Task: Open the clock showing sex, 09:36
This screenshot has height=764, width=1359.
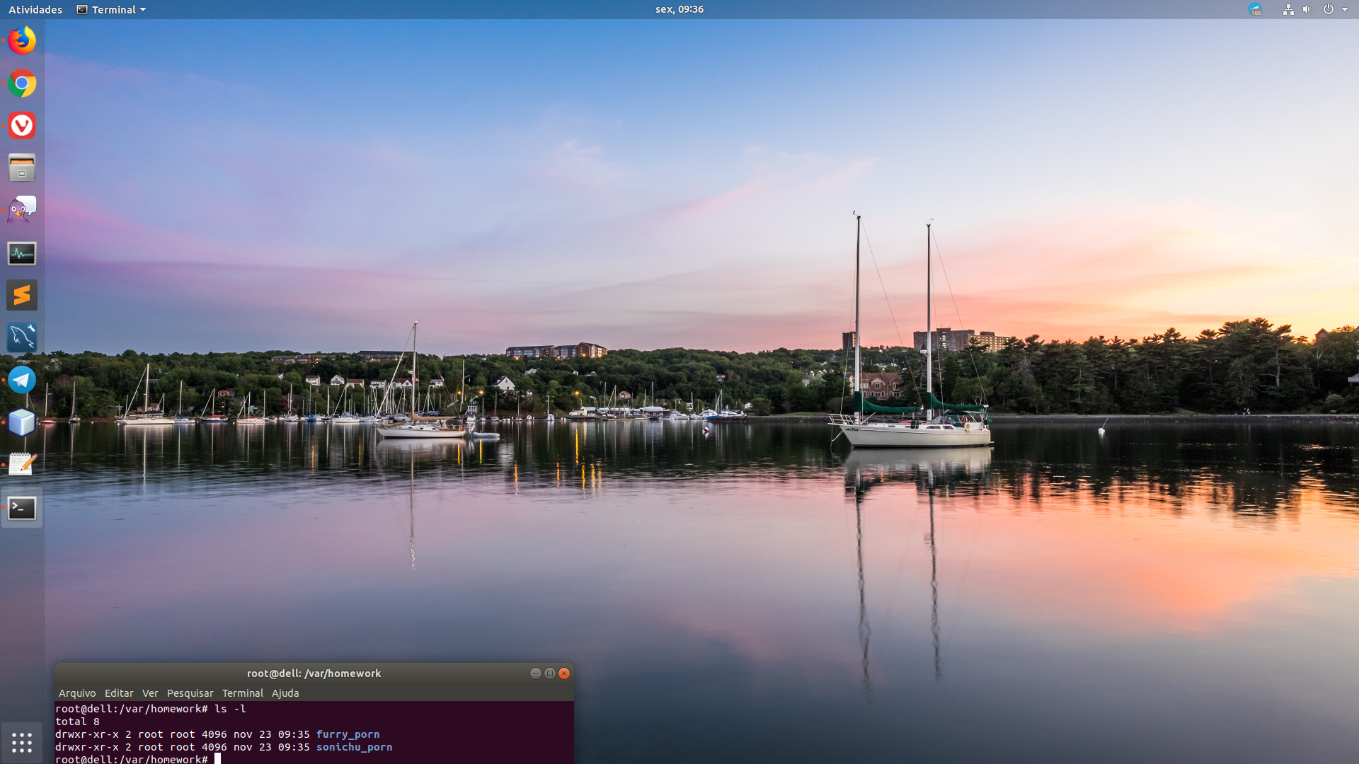Action: tap(679, 9)
